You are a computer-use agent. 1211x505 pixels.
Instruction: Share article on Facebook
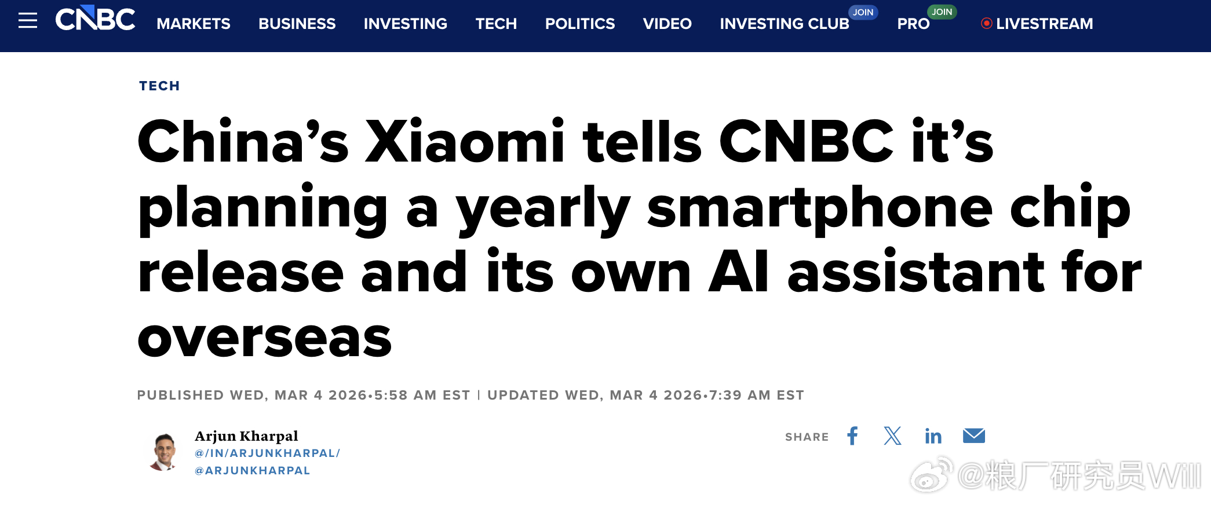point(852,436)
